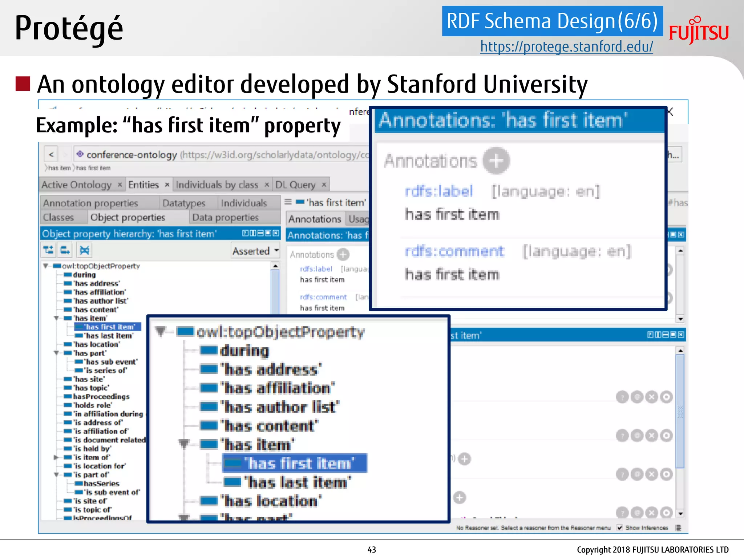Viewport: 744px width, 558px height.
Task: Click split-horizontally icon in the 'st item' panel header
Action: (x=665, y=335)
